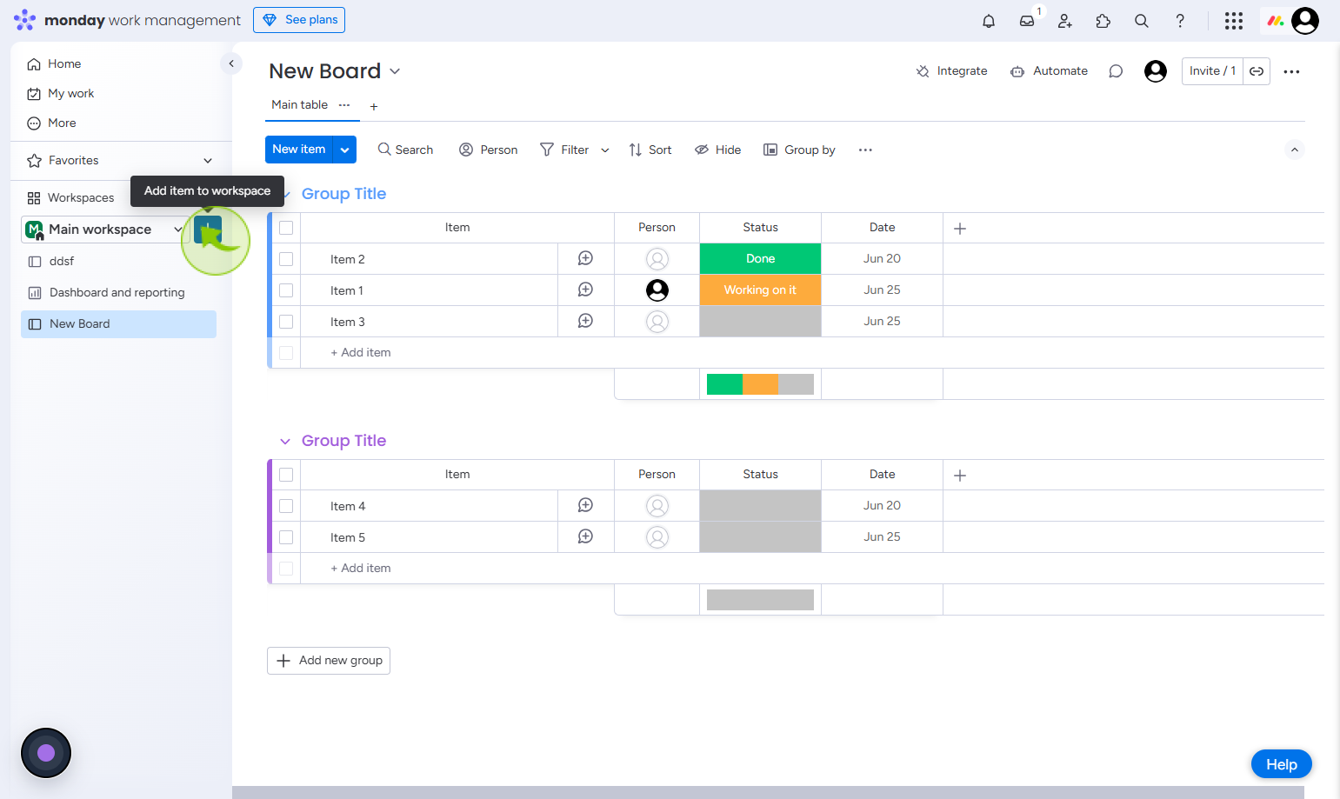Tick the checkbox for Item 5
Viewport: 1340px width, 799px height.
[x=286, y=537]
